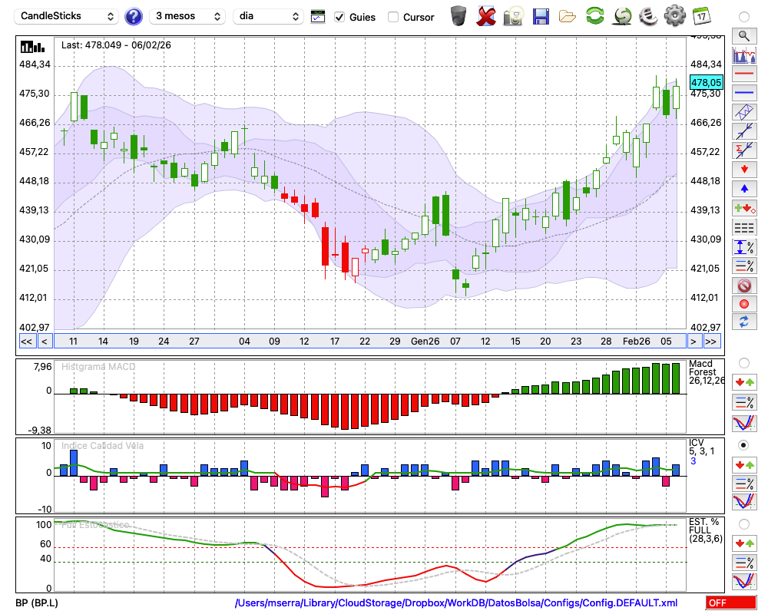Click the blue help question mark icon
The image size is (768, 614).
(x=133, y=17)
